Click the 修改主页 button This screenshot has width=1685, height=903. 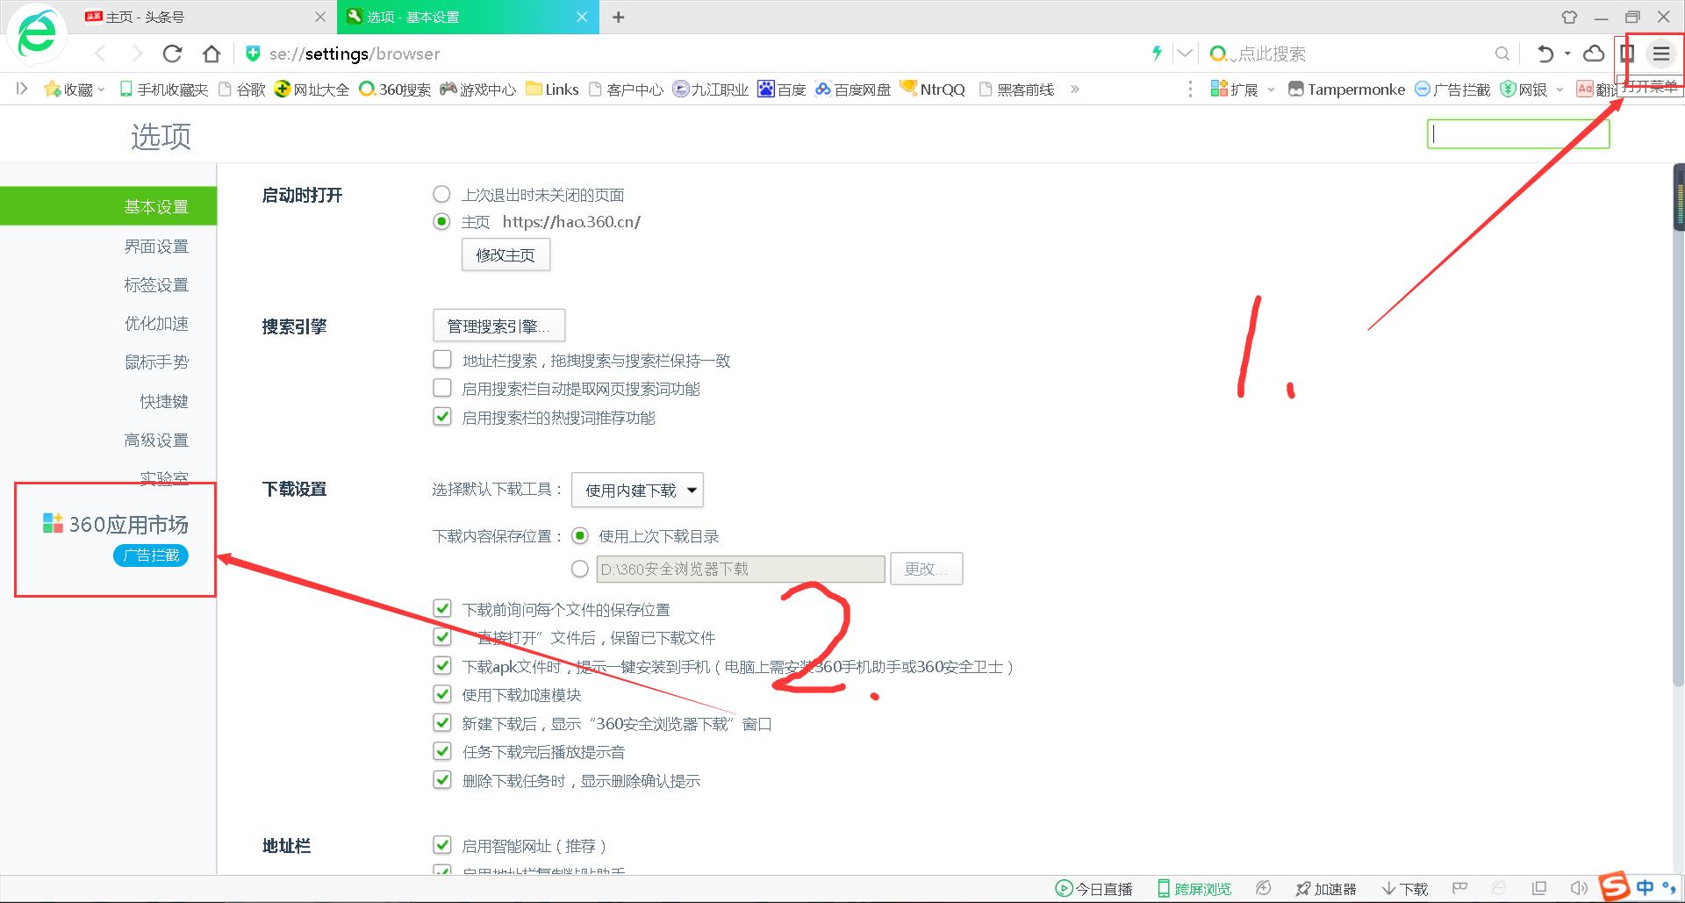tap(505, 254)
